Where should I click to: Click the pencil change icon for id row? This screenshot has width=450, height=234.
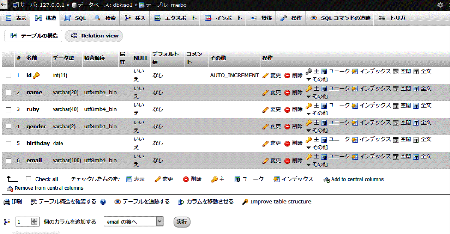(265, 76)
